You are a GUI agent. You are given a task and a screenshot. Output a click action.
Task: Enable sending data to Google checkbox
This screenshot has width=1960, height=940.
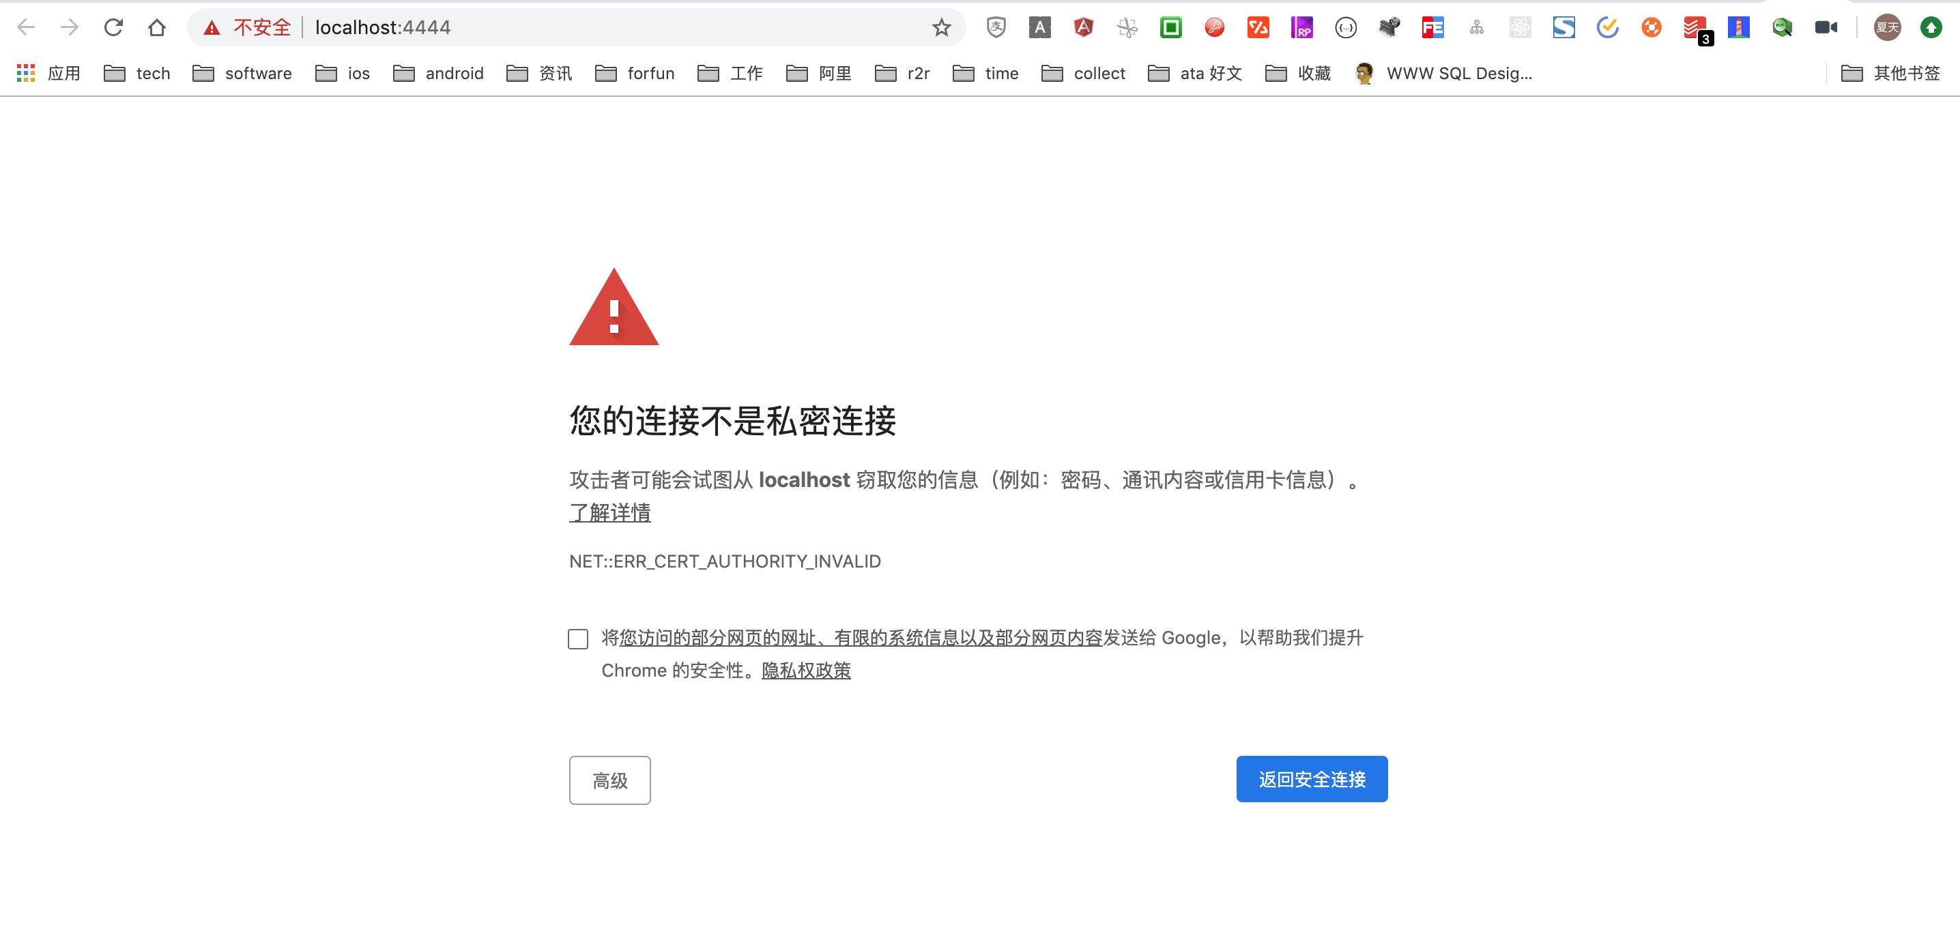click(x=578, y=640)
